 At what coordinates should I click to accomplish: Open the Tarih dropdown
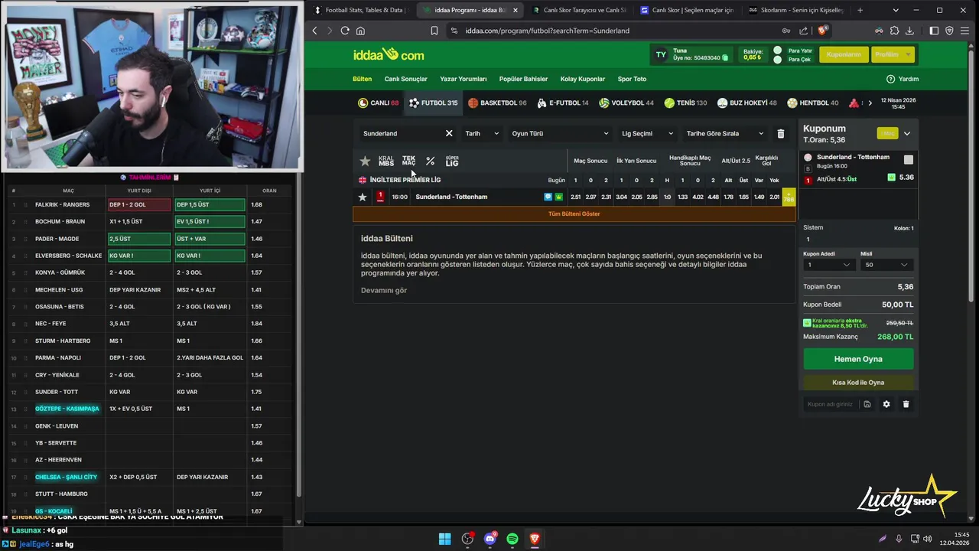[x=482, y=133]
